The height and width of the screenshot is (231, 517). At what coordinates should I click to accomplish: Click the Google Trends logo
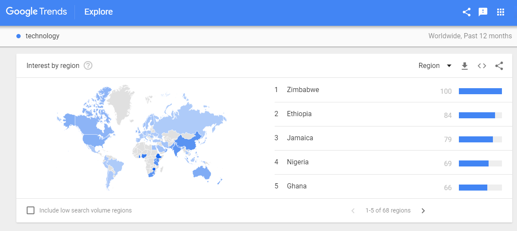coord(37,12)
